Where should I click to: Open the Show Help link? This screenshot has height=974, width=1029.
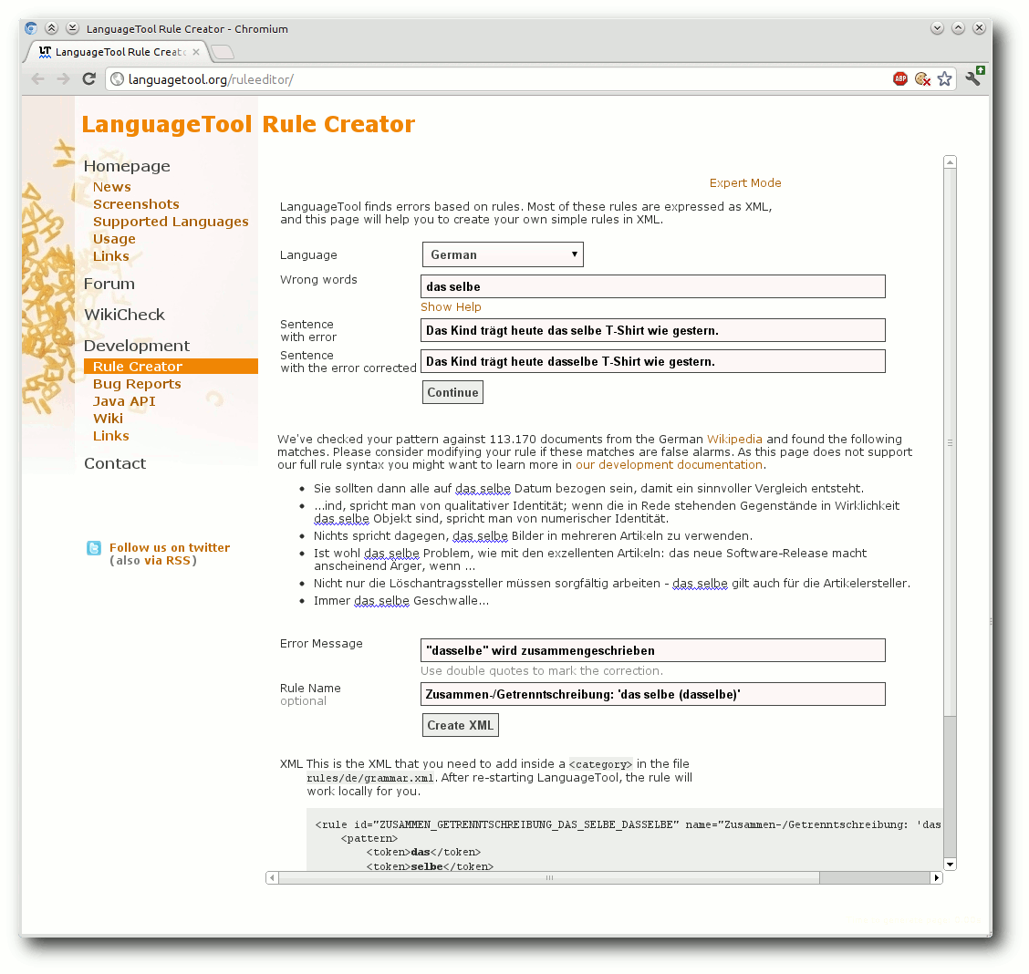pos(451,307)
